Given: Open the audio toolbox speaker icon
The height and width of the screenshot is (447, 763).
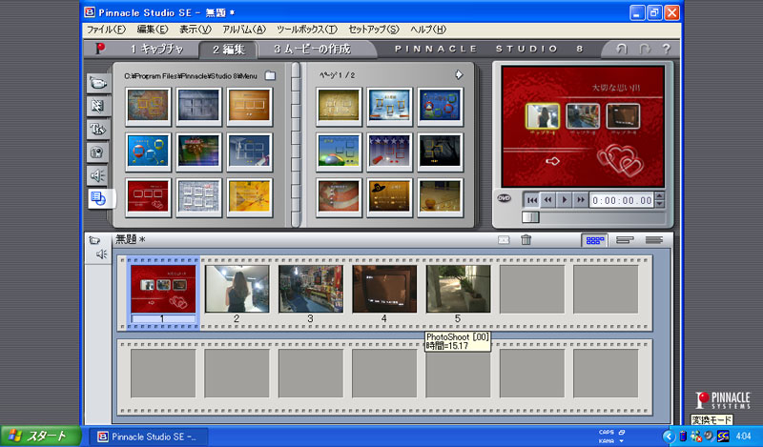Looking at the screenshot, I should tap(101, 254).
